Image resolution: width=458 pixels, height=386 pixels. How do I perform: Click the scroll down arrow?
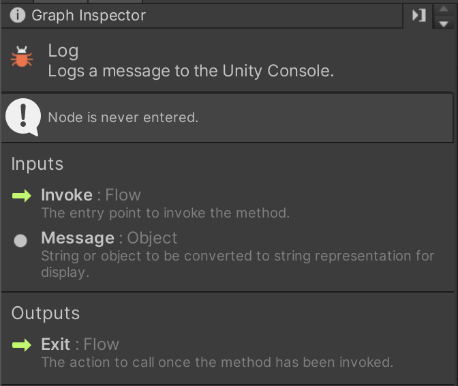coord(444,23)
